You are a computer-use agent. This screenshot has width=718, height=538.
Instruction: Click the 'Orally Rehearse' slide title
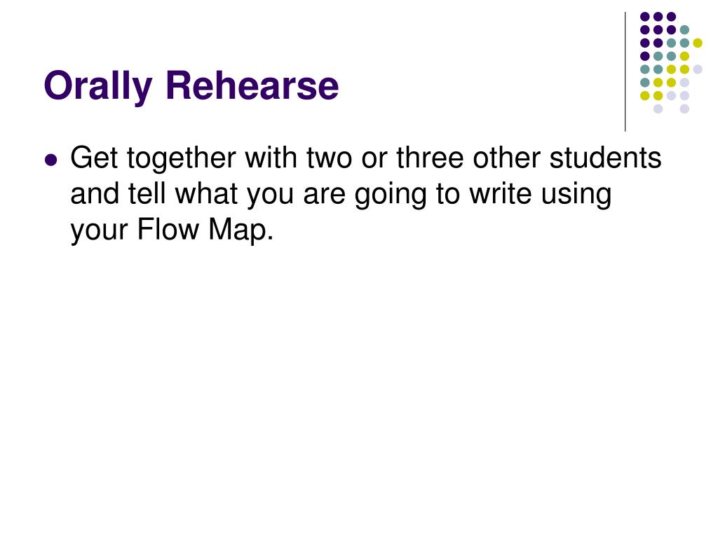coord(191,86)
